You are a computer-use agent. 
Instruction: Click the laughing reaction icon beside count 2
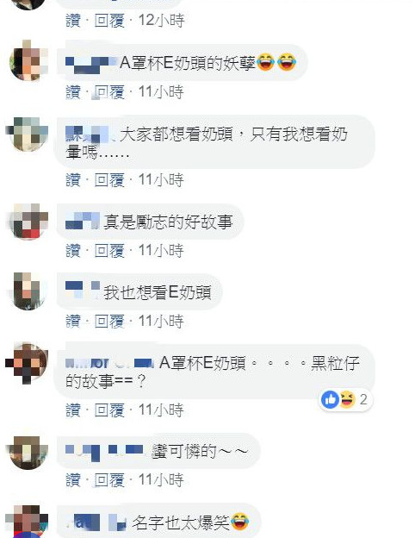click(x=347, y=400)
